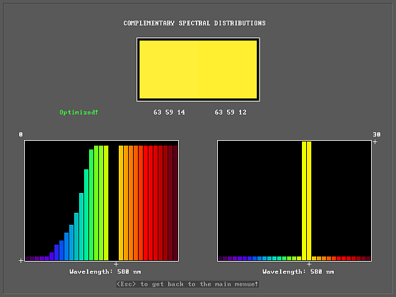Click the plus marker at right chart's top-right corner
Image resolution: width=396 pixels, height=297 pixels.
click(x=375, y=142)
